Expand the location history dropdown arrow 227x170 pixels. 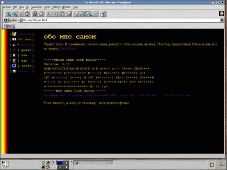click(x=222, y=20)
